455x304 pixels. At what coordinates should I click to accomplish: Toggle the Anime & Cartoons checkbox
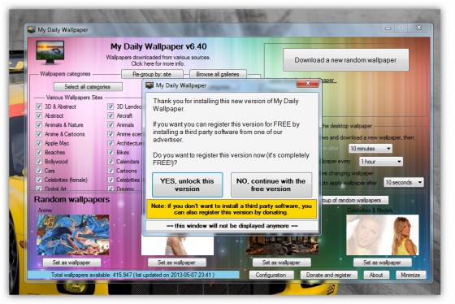tap(39, 134)
